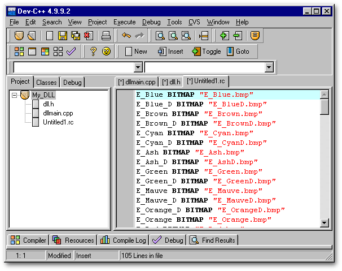The image size is (342, 271).
Task: Click the Undo arrow icon
Action: coord(126,36)
